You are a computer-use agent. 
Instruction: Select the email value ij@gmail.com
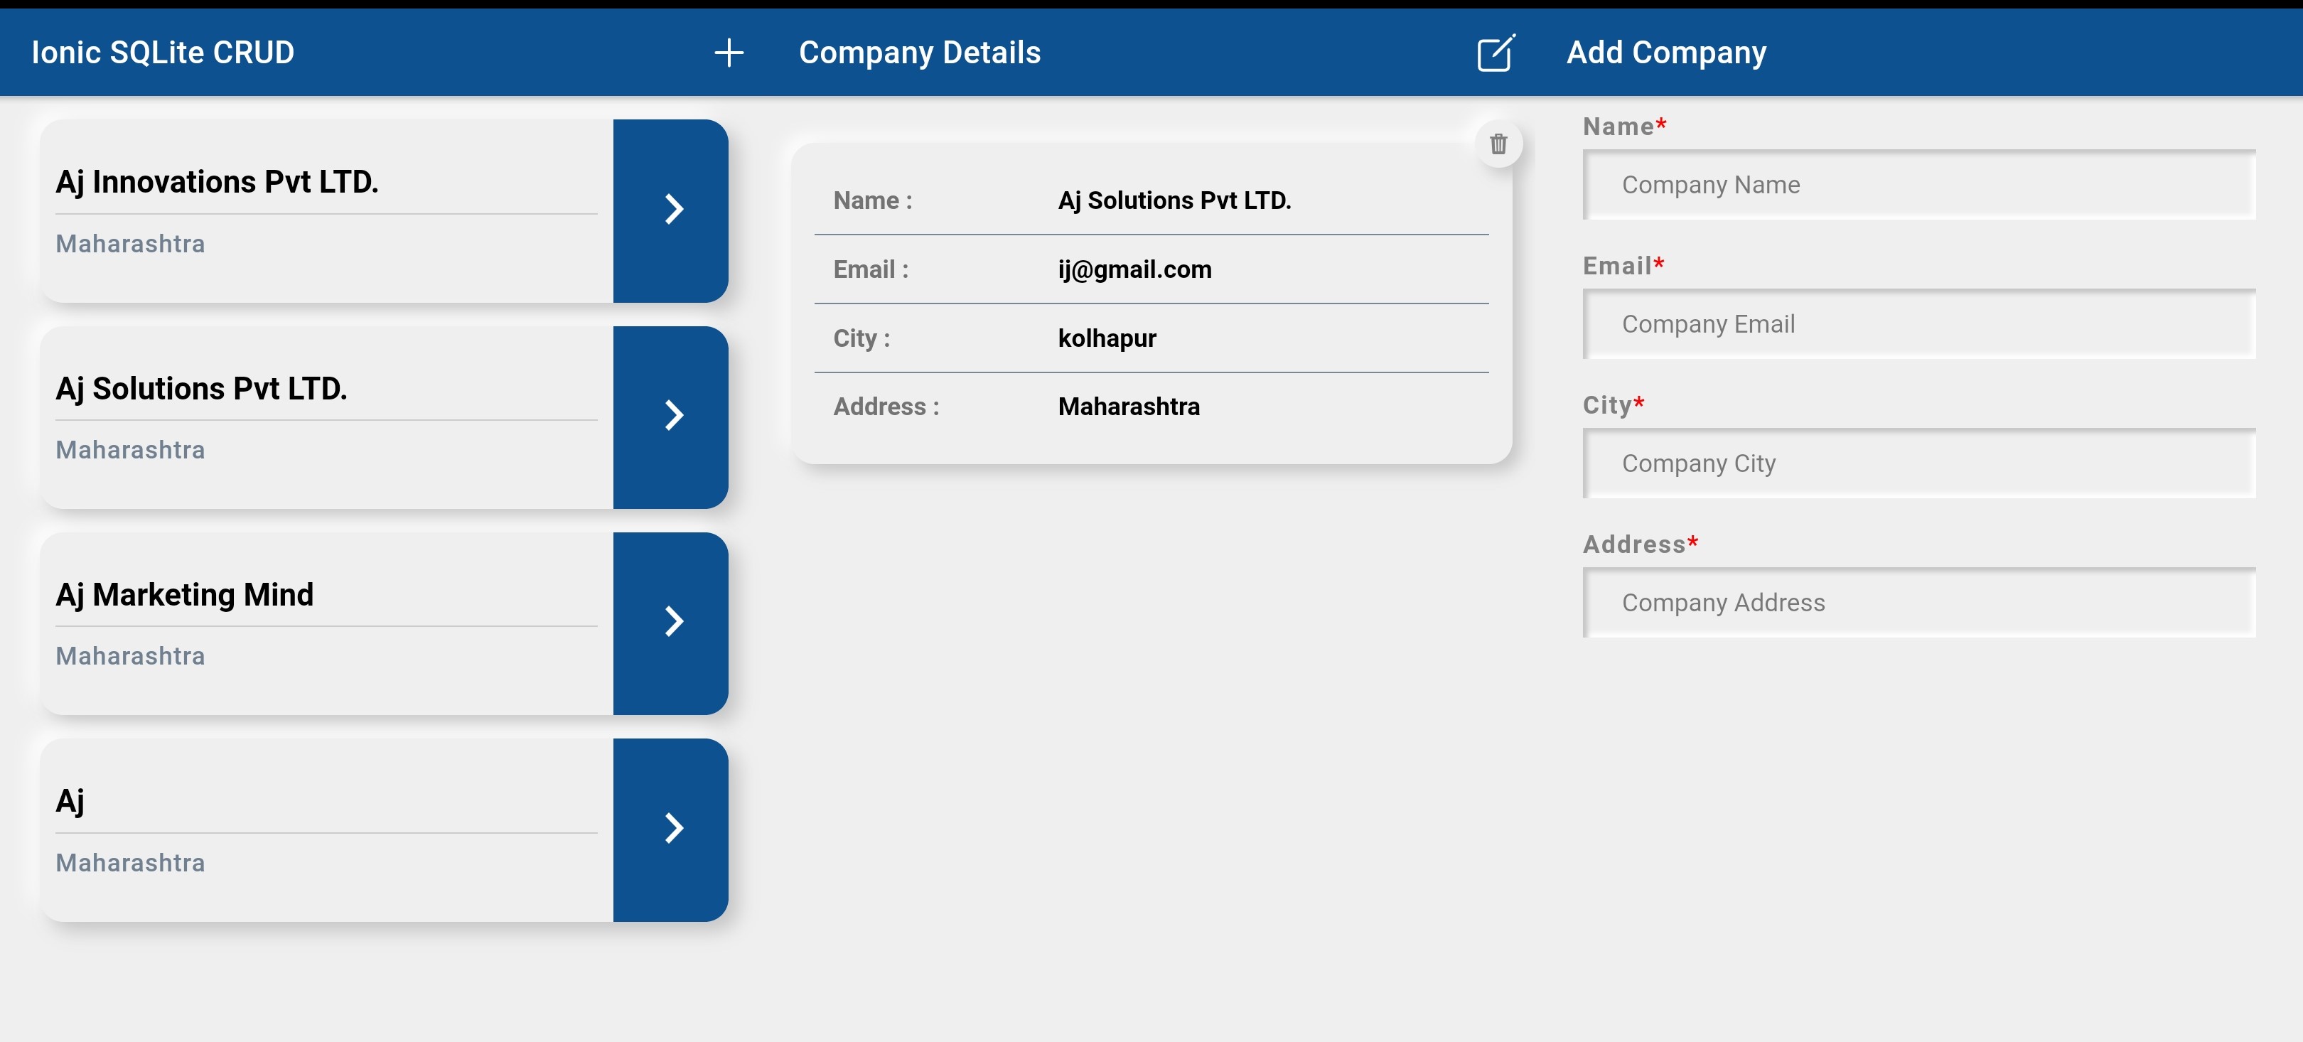coord(1134,269)
